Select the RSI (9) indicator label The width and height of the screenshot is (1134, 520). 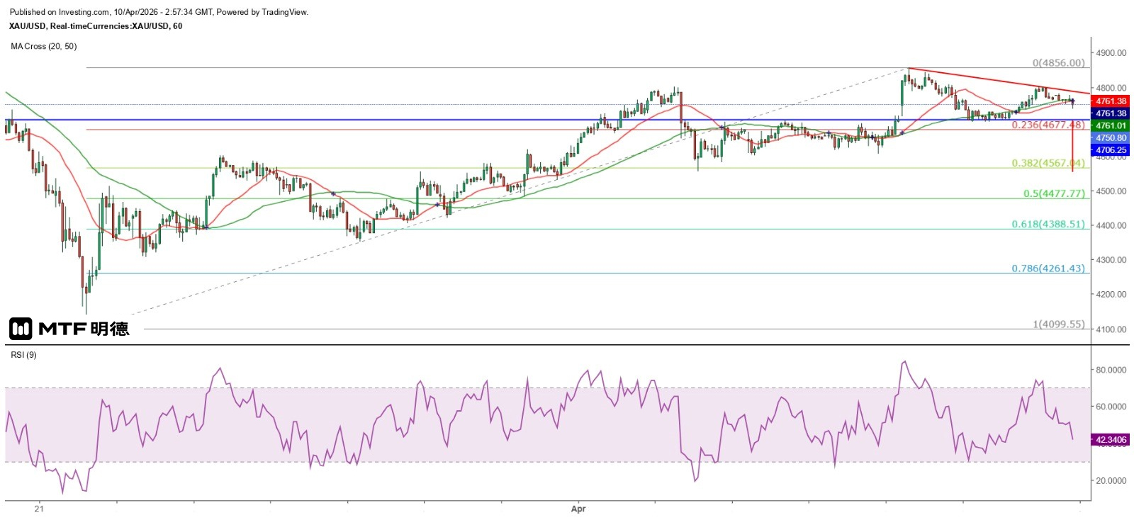pyautogui.click(x=23, y=355)
